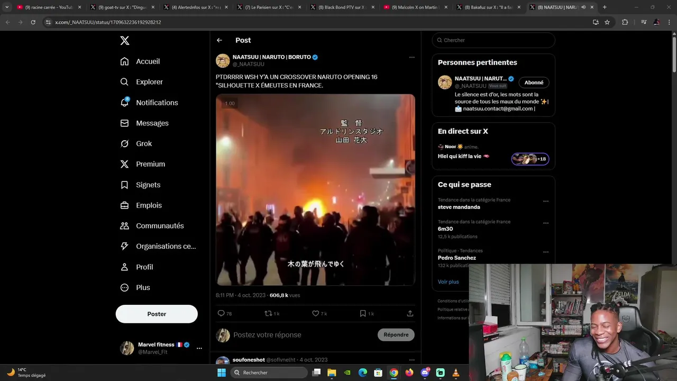Reload the page
The image size is (677, 381).
coord(33,22)
